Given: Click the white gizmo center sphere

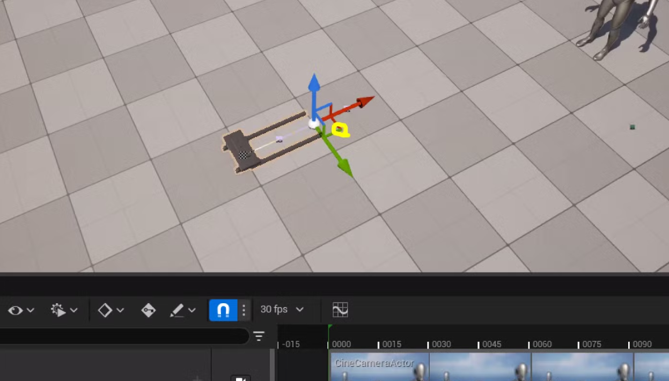Looking at the screenshot, I should coord(314,124).
